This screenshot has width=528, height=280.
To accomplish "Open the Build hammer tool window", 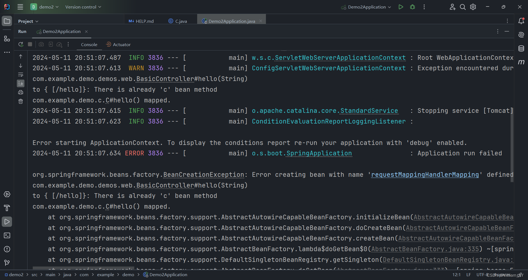I will [x=7, y=208].
